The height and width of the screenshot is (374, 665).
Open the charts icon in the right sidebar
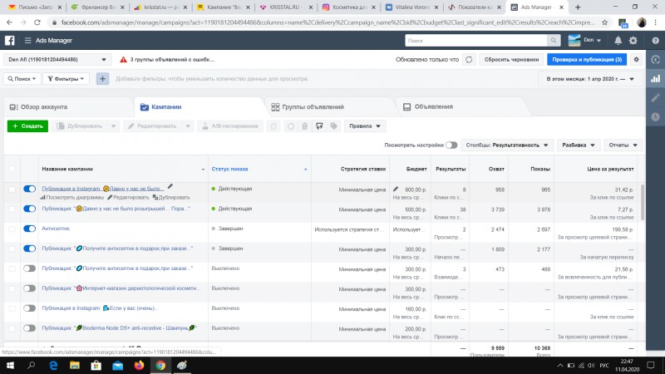(656, 78)
